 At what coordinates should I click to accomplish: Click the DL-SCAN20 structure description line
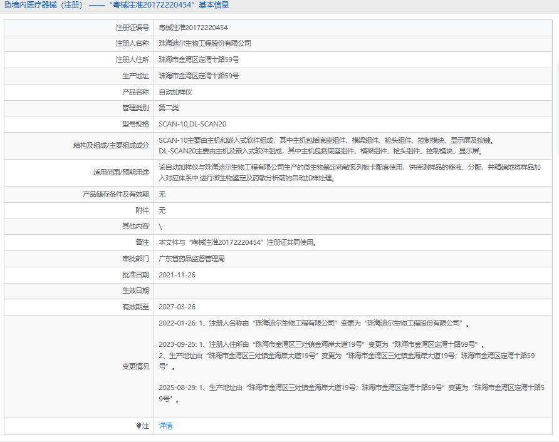coord(321,151)
